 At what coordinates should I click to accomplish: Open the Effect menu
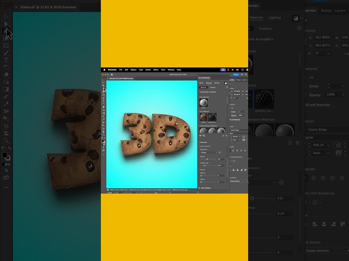156,70
